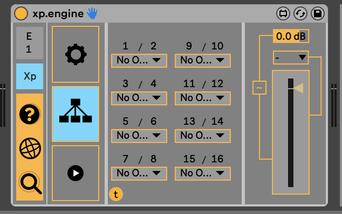Viewport: 342px width, 214px height.
Task: Select the routing hierarchy panel
Action: pyautogui.click(x=76, y=114)
